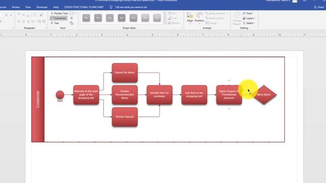Select the Pointer Tool
This screenshot has width=326, height=183.
pyautogui.click(x=59, y=13)
